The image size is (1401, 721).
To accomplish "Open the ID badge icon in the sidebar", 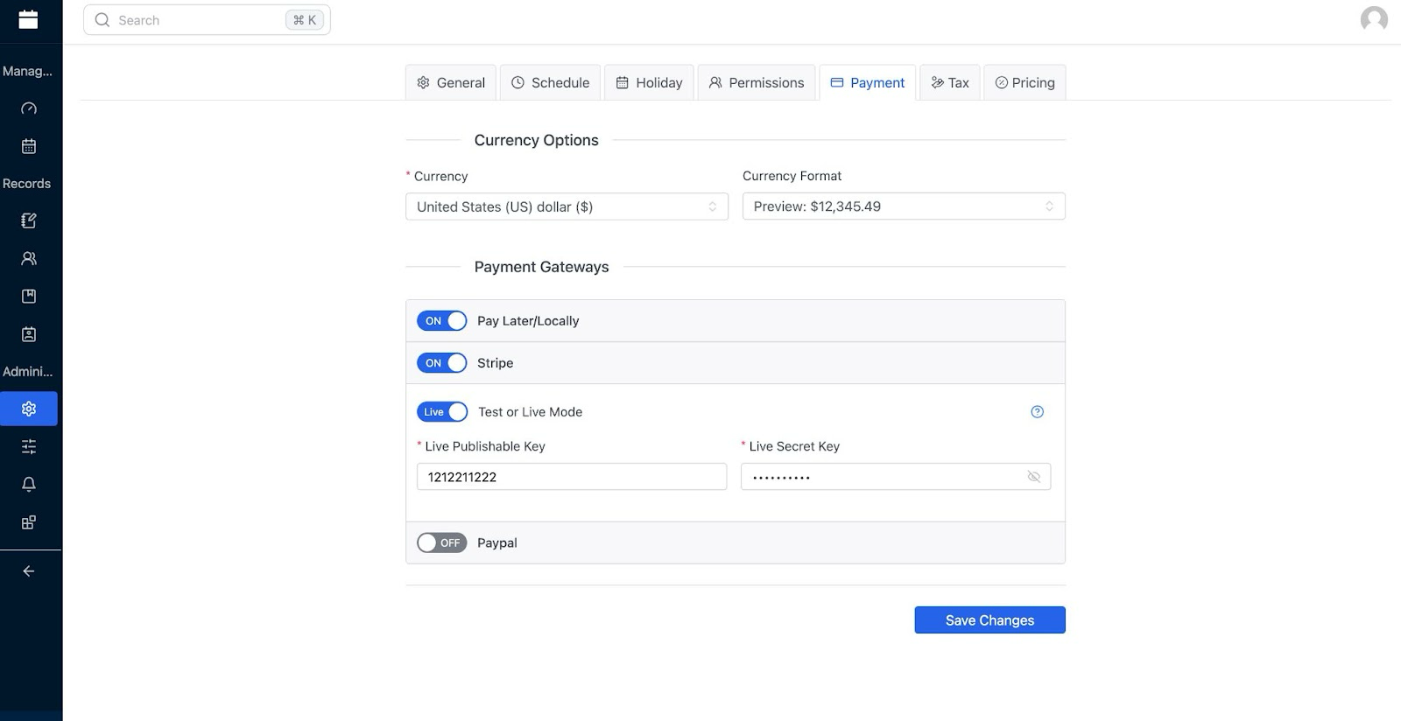I will [29, 334].
